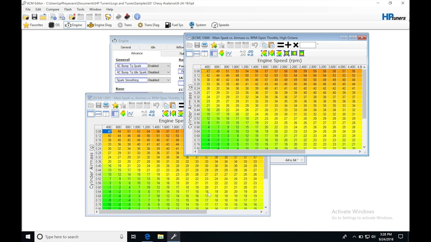Viewport: 431px width, 242px height.
Task: Click the blue info icon in main toolbar
Action: pyautogui.click(x=137, y=17)
